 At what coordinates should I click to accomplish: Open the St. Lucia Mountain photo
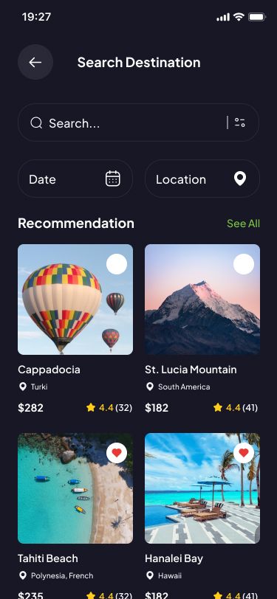point(202,299)
